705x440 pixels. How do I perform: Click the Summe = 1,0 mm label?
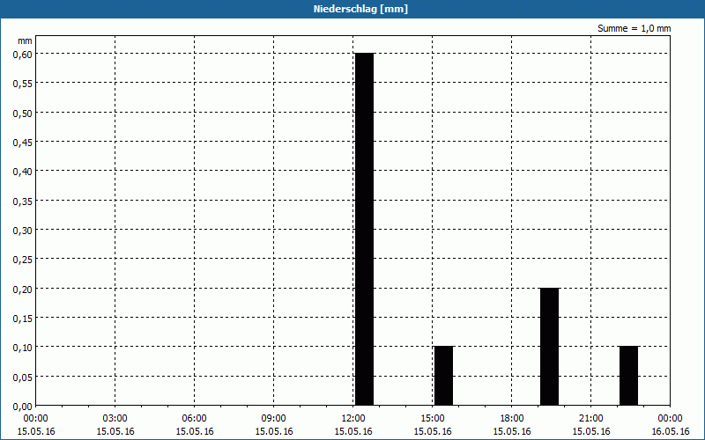click(634, 28)
